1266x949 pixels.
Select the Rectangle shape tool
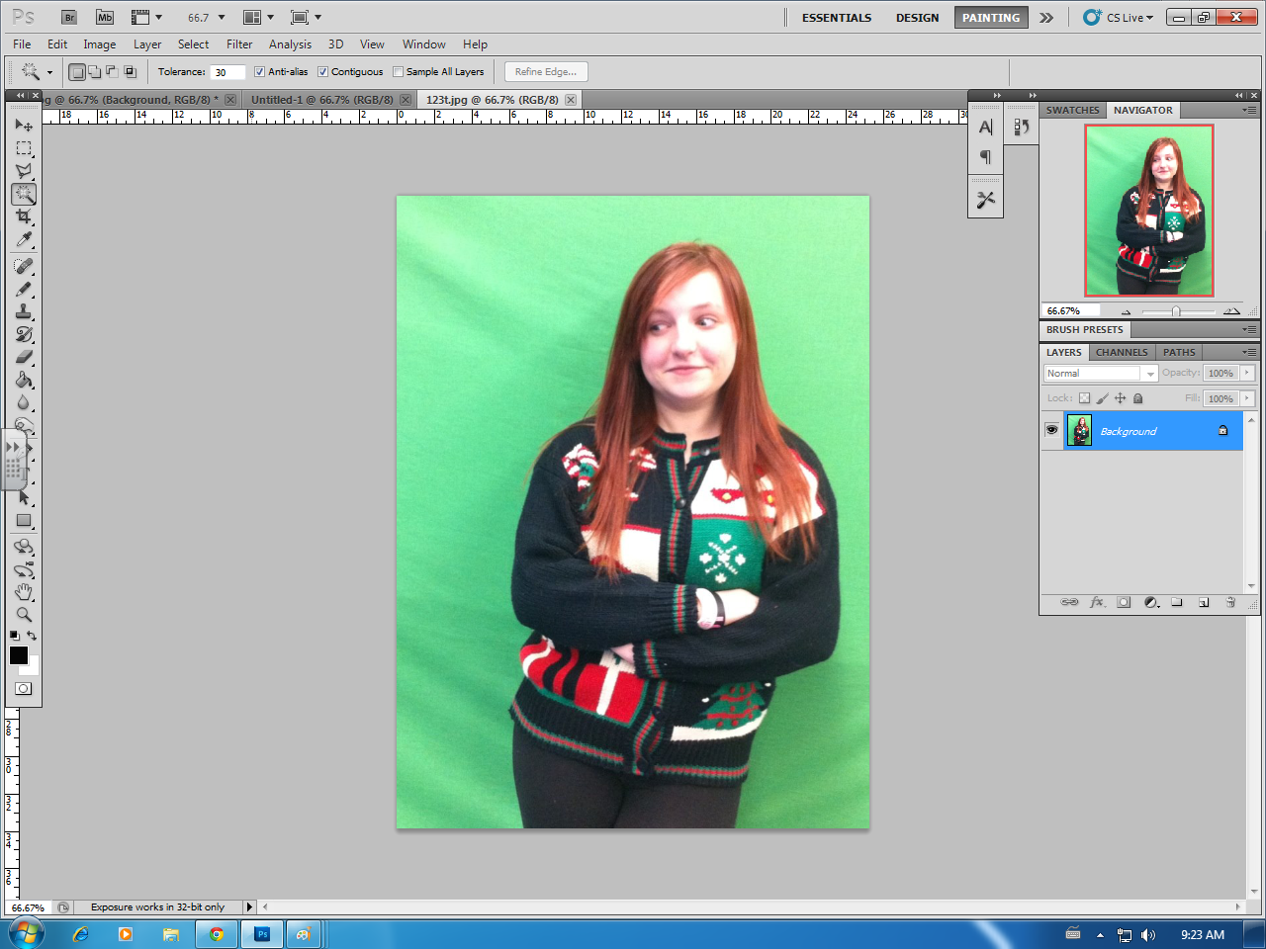tap(24, 520)
